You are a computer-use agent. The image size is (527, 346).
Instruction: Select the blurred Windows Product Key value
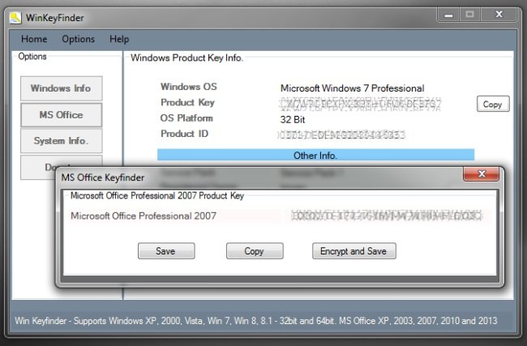coord(360,105)
